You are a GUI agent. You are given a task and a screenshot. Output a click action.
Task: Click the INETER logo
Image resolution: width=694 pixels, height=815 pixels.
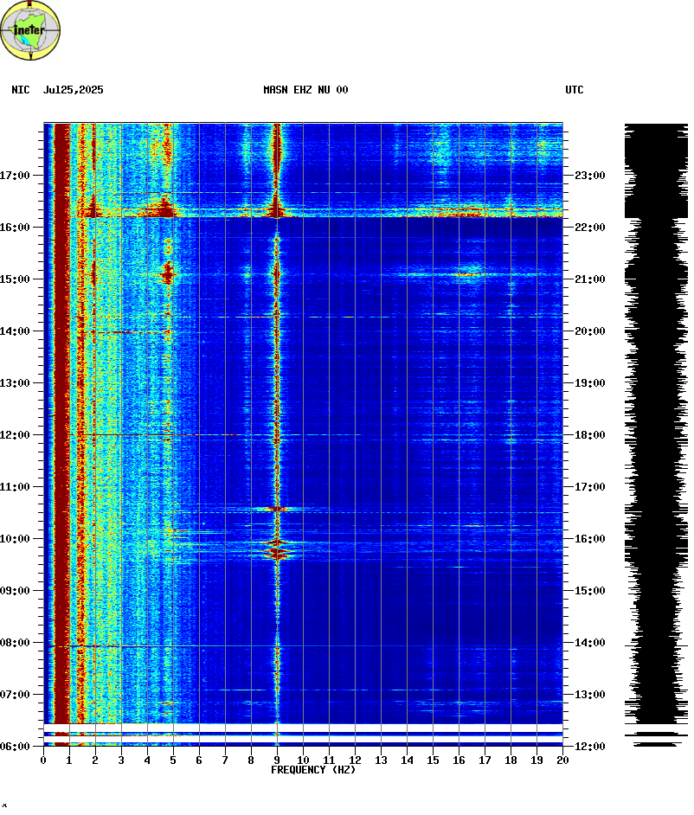pos(30,30)
